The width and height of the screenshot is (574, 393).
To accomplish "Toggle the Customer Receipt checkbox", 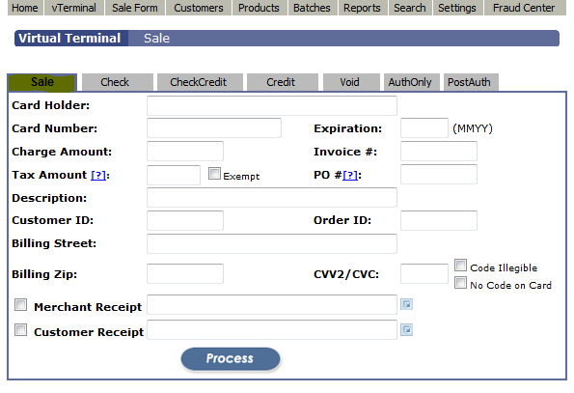I will tap(20, 329).
